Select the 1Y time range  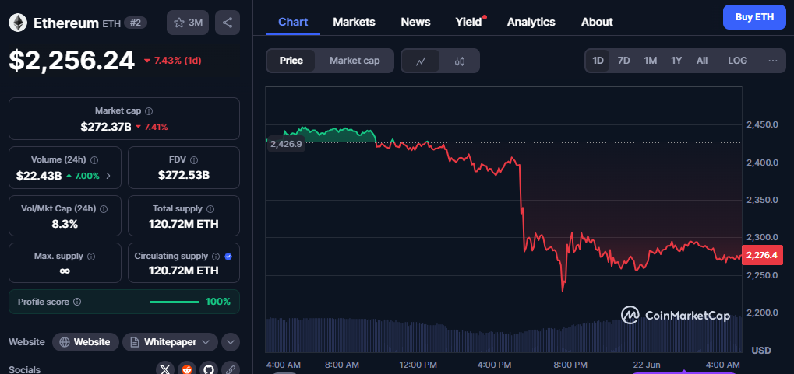(x=676, y=61)
